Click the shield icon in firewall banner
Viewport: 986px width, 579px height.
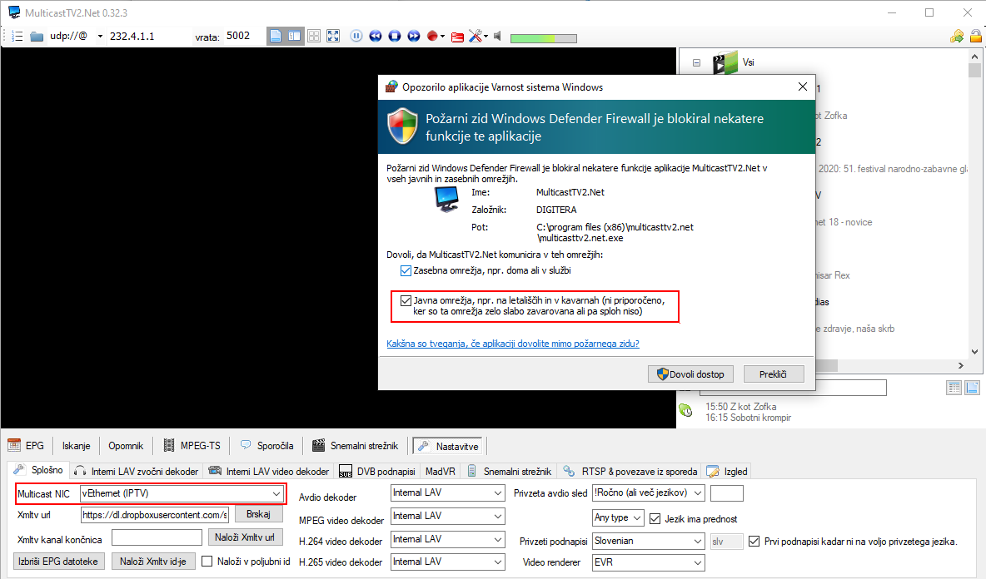(402, 126)
